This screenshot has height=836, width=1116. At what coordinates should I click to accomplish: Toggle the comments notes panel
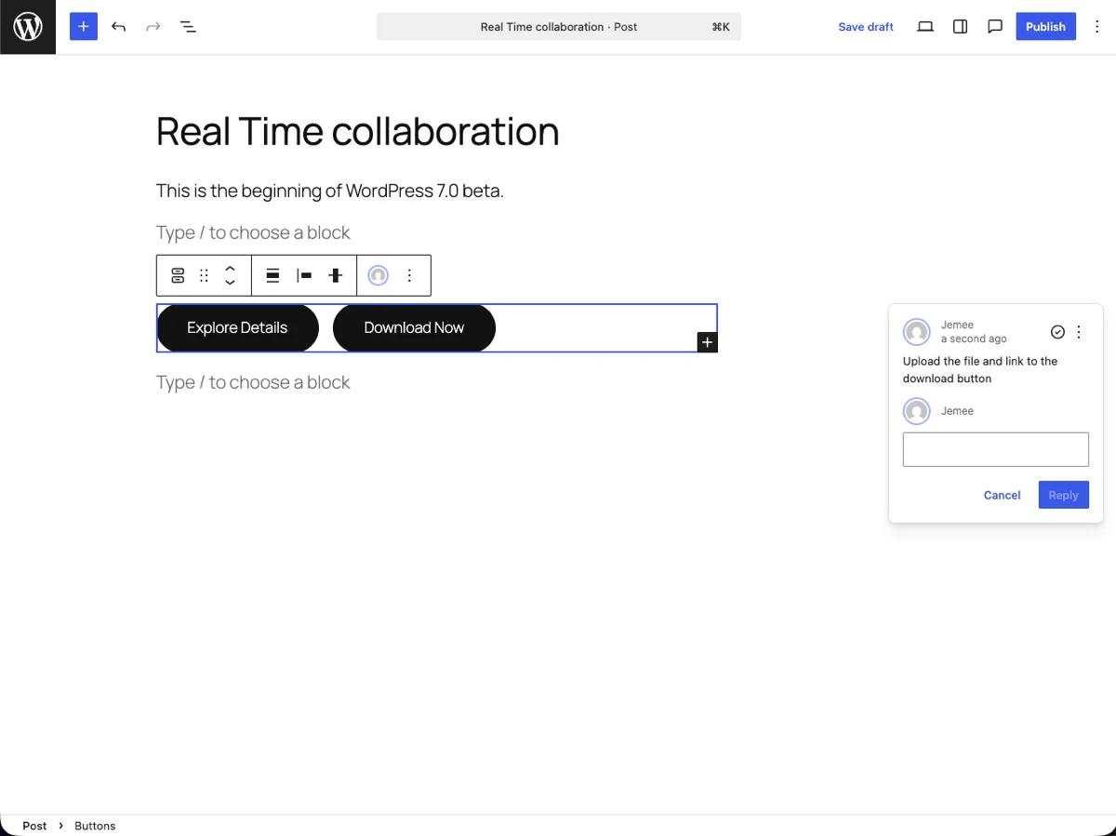pyautogui.click(x=994, y=26)
